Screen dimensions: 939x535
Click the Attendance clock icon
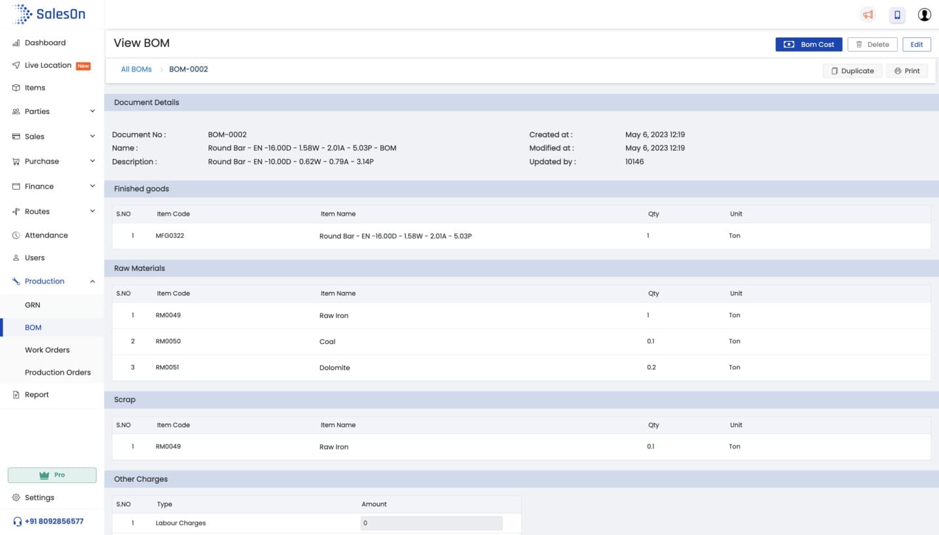16,235
